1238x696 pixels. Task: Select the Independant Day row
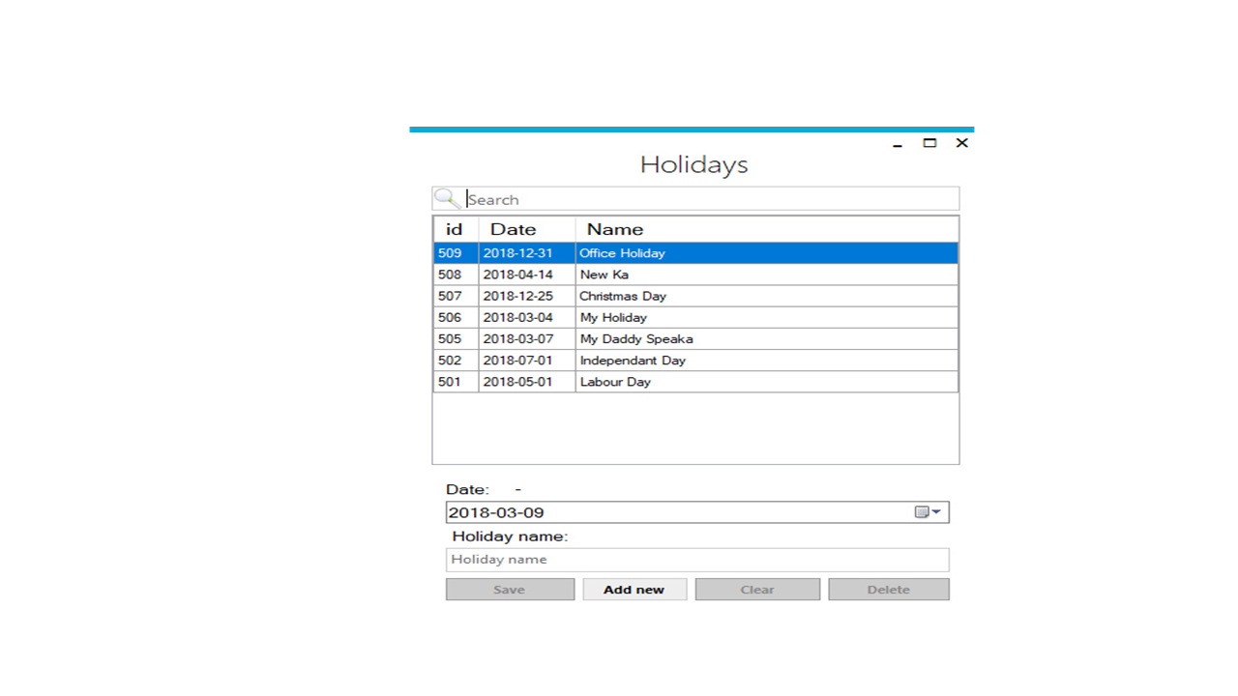pyautogui.click(x=677, y=360)
